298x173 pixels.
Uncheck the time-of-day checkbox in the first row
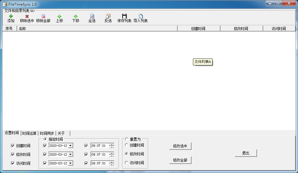tap(86, 146)
